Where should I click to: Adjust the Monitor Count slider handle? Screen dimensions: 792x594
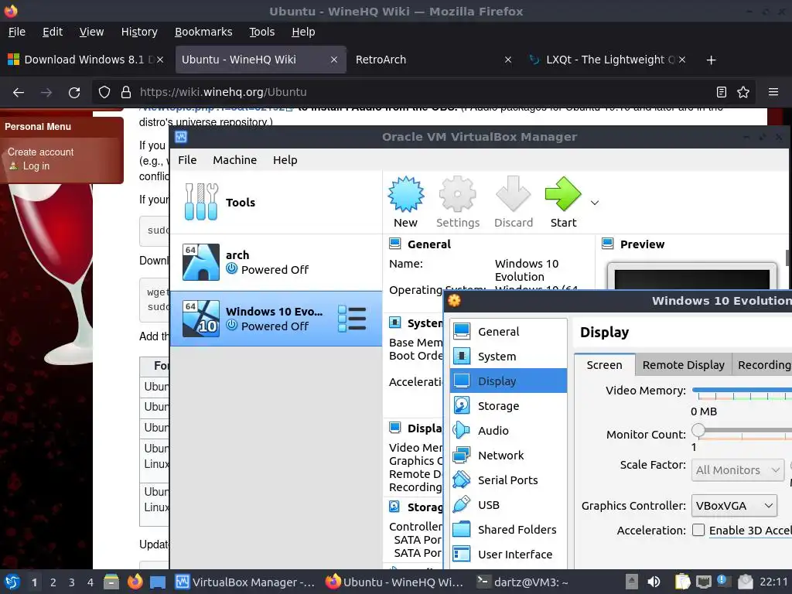pos(698,430)
